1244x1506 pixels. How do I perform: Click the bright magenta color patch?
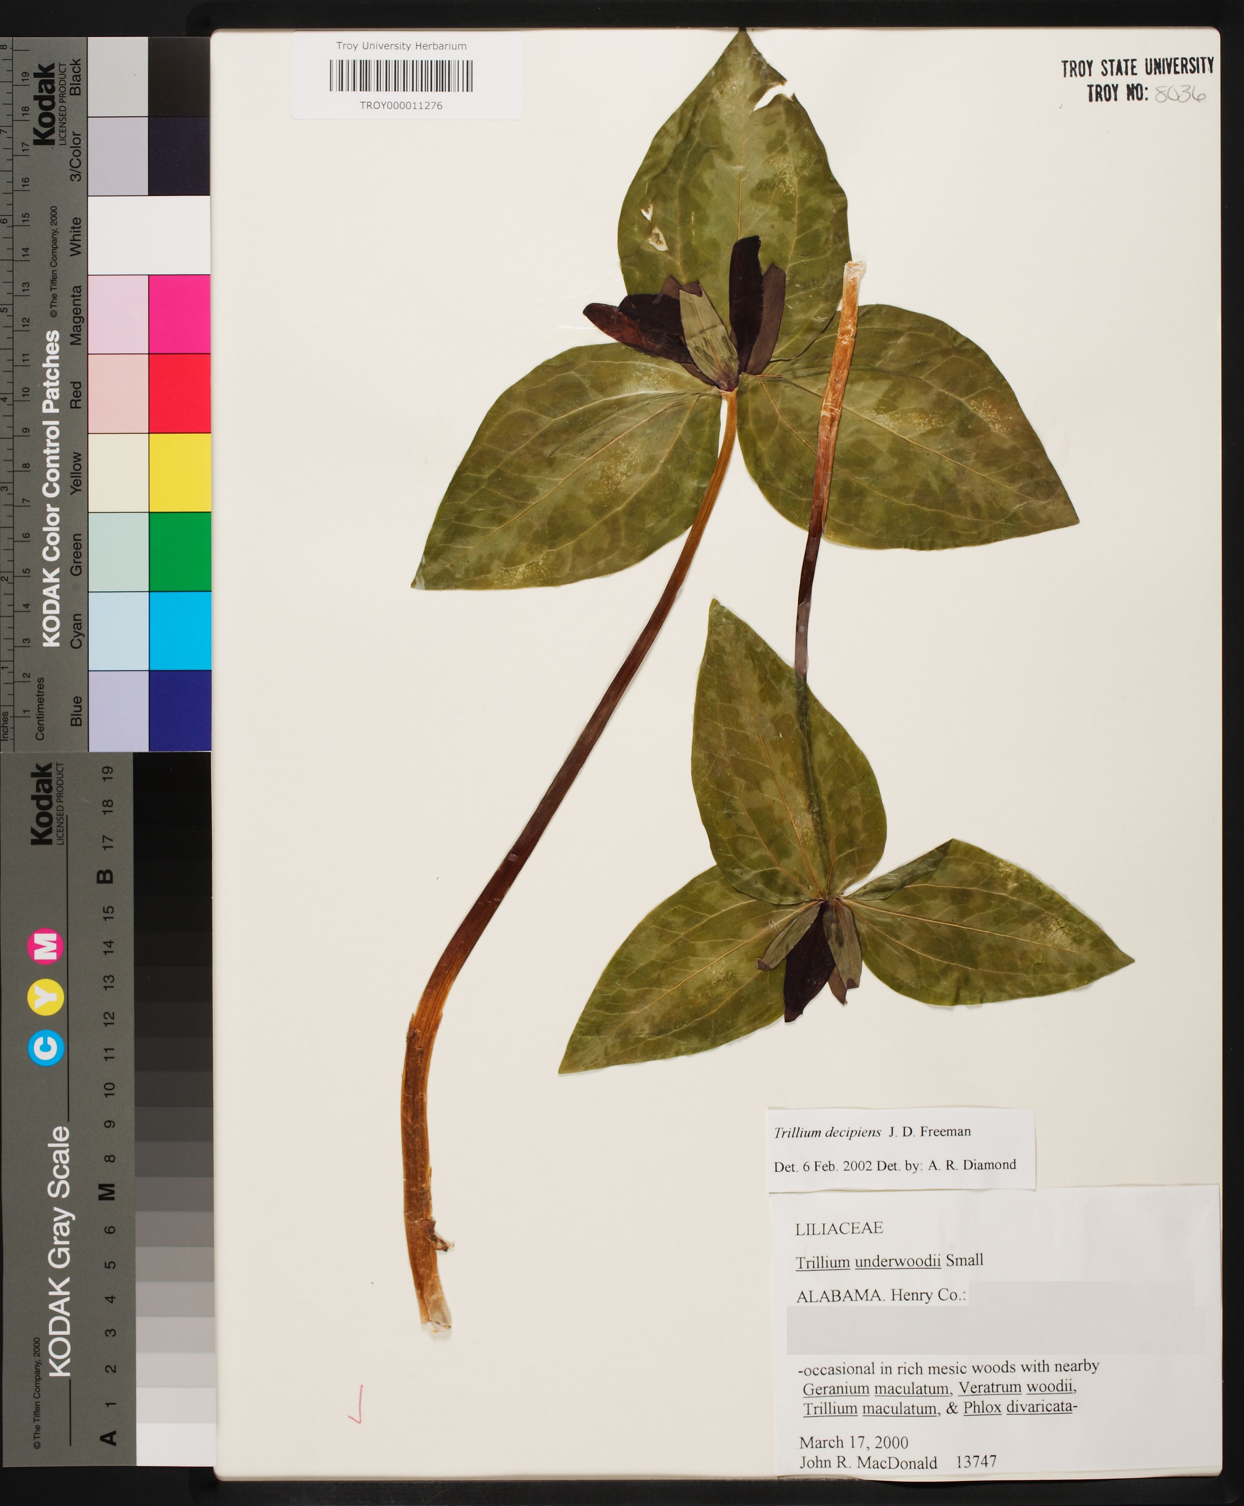pos(179,314)
